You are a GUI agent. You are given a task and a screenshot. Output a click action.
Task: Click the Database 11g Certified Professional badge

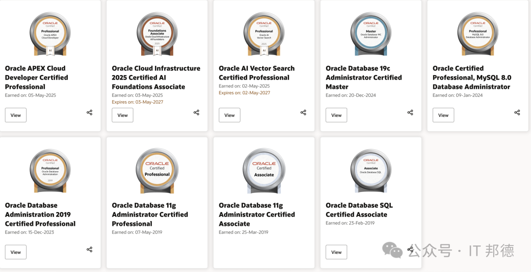pos(157,171)
